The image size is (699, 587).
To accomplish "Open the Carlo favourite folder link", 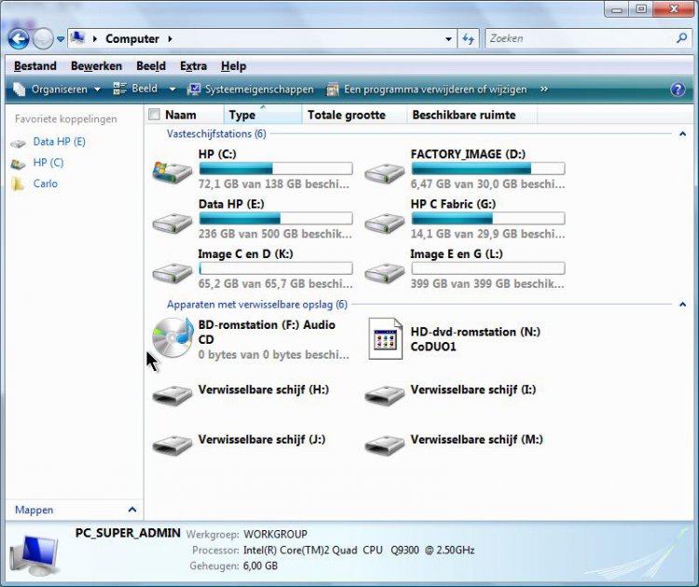I will (46, 184).
